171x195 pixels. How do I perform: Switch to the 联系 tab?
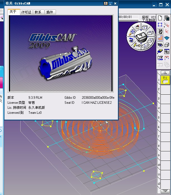tap(39, 12)
